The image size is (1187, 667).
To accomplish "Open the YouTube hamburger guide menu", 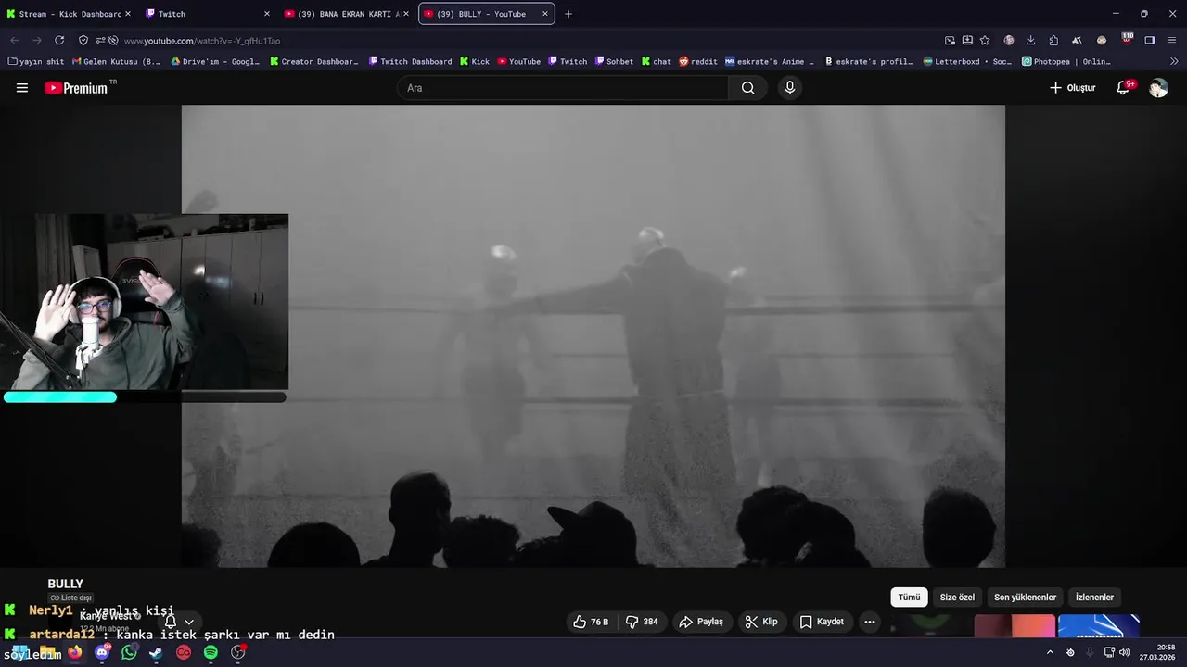I will coord(22,88).
